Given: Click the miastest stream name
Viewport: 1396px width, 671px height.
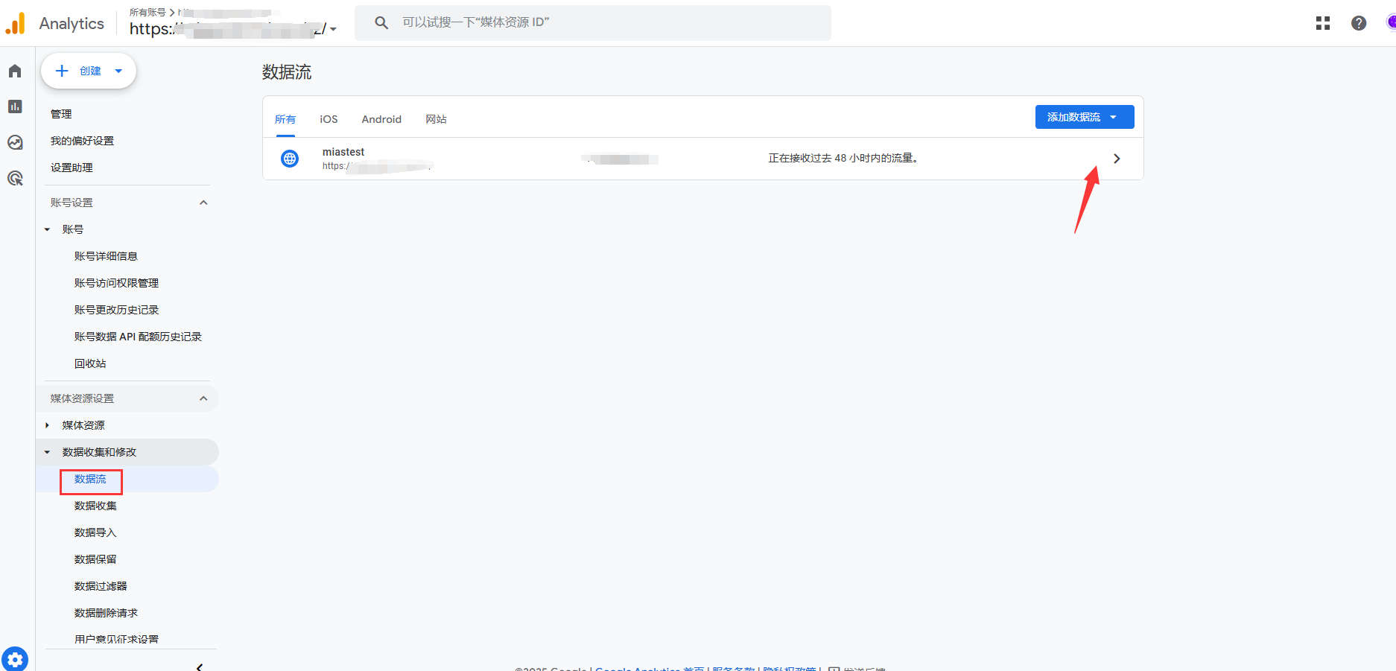Looking at the screenshot, I should point(343,152).
